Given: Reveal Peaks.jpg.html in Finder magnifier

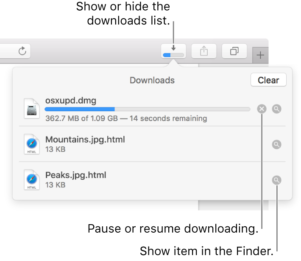Looking at the screenshot, I should point(276,180).
